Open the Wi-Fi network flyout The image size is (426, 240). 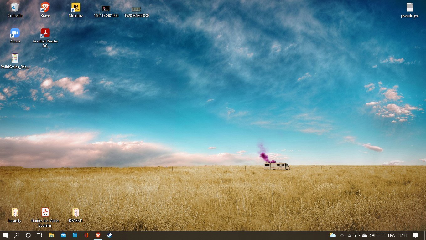point(350,235)
